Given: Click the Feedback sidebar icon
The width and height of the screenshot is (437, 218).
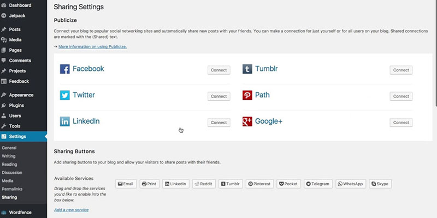Looking at the screenshot, I should tap(4, 81).
